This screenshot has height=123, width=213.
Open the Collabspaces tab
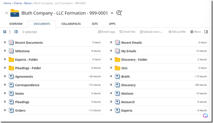tap(71, 24)
